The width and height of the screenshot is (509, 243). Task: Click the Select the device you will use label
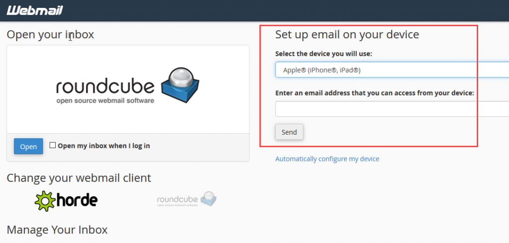pyautogui.click(x=324, y=54)
